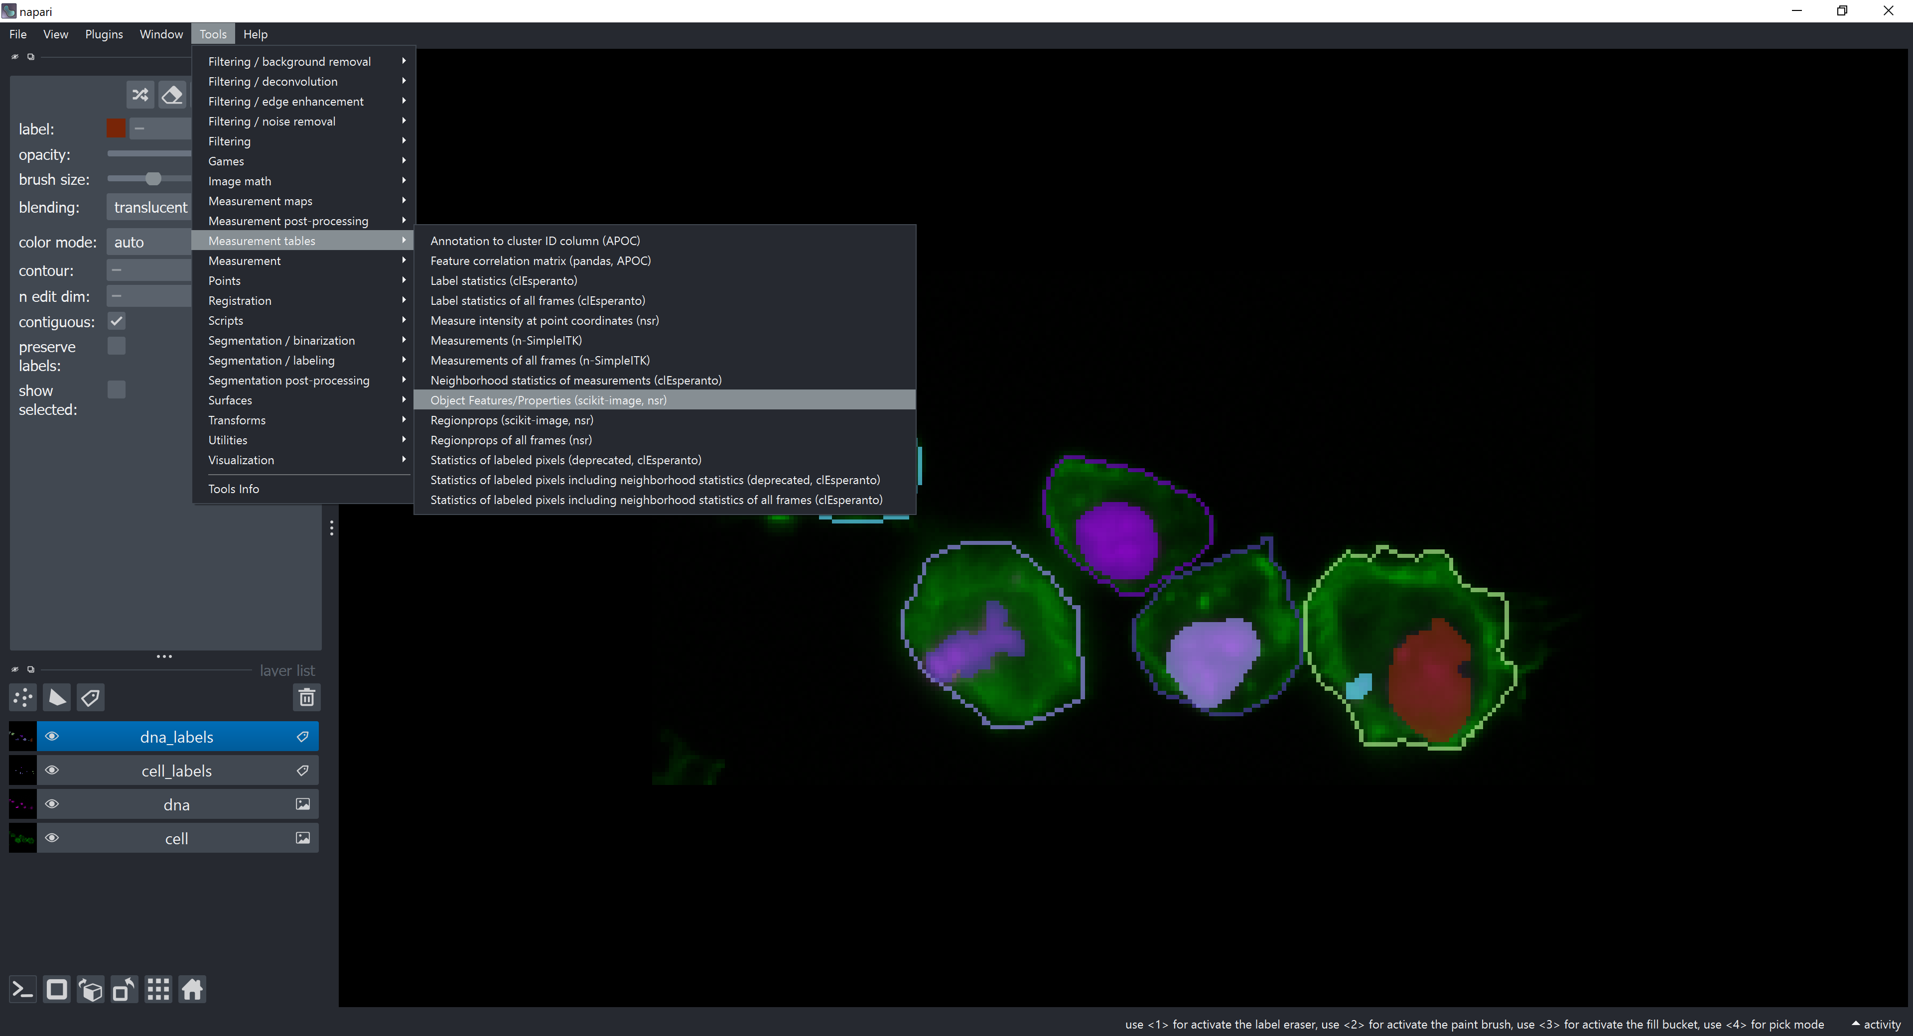Select Object Features/Properties (scikit-image, nsr)
The width and height of the screenshot is (1913, 1036).
click(665, 400)
